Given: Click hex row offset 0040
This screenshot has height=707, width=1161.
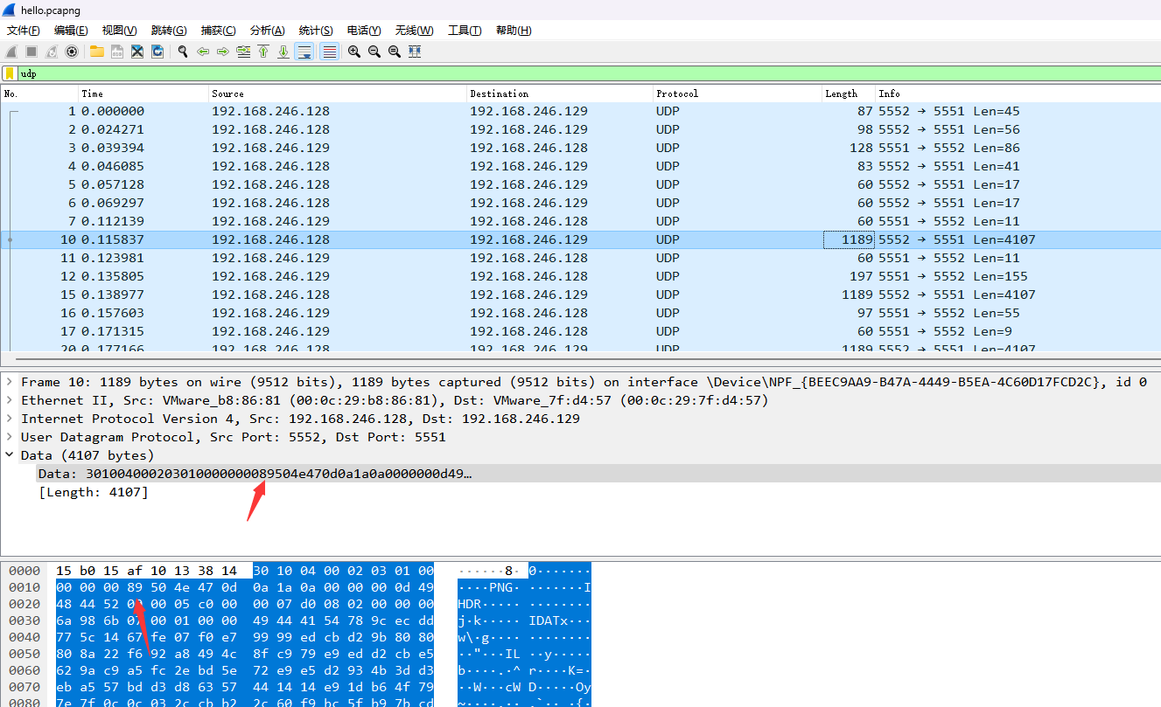Looking at the screenshot, I should pos(24,637).
